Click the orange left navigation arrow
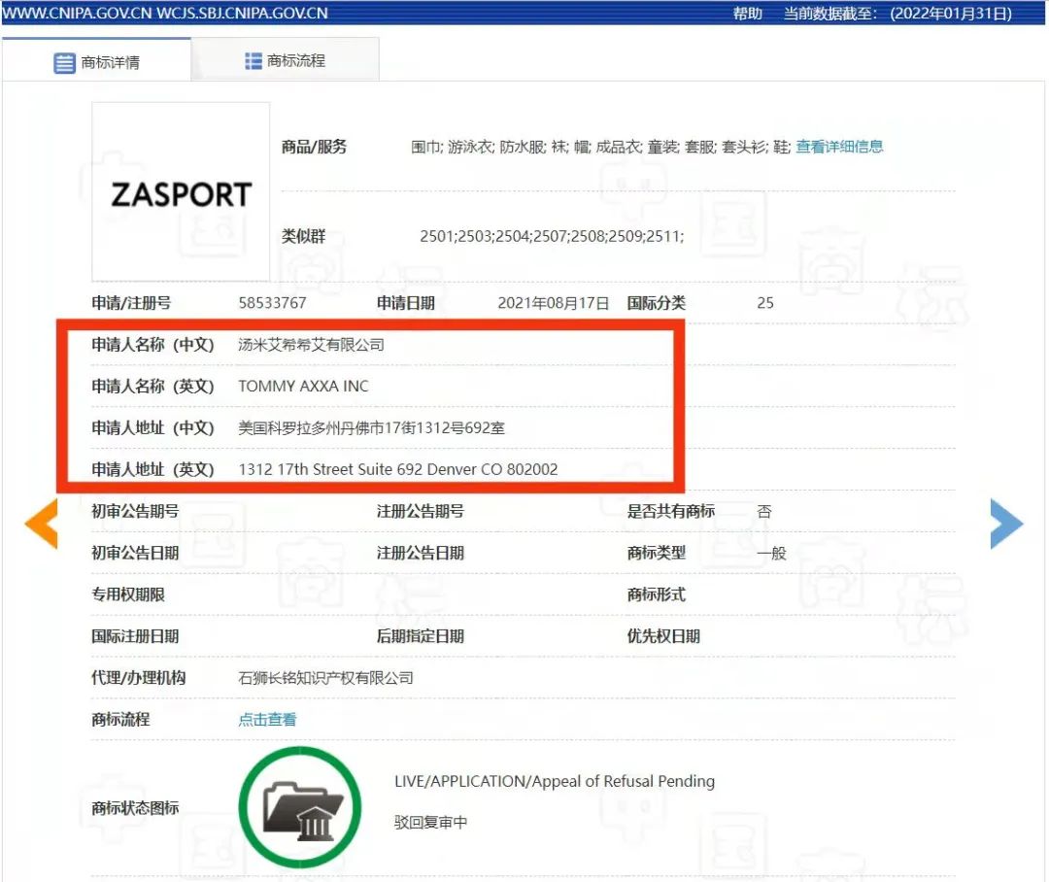The width and height of the screenshot is (1049, 882). (x=42, y=524)
